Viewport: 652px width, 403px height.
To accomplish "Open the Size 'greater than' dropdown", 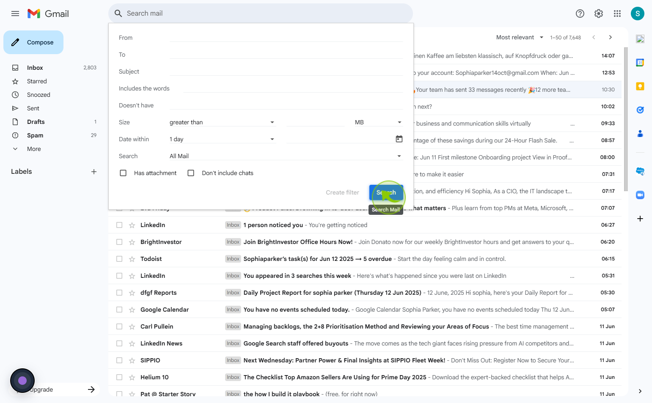I will click(223, 122).
